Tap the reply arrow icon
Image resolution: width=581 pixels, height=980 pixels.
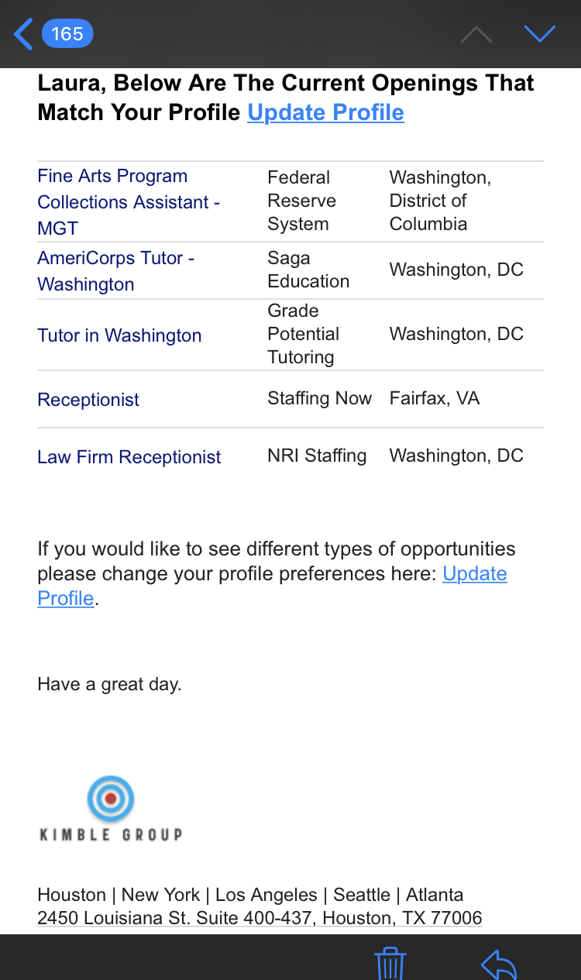pos(498,965)
